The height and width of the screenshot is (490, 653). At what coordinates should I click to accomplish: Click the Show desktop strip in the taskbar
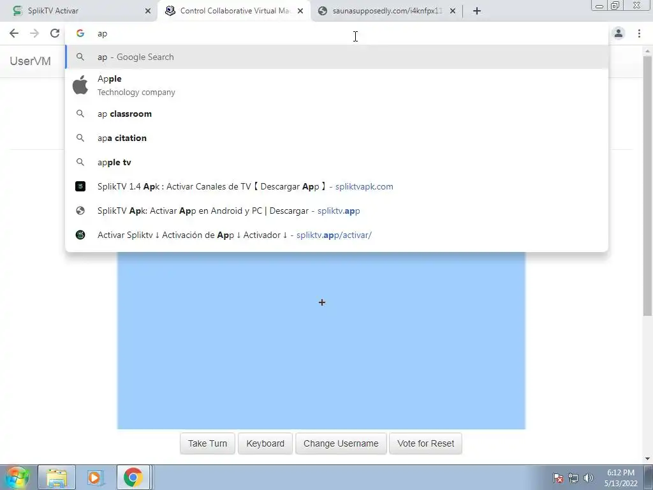coord(648,477)
